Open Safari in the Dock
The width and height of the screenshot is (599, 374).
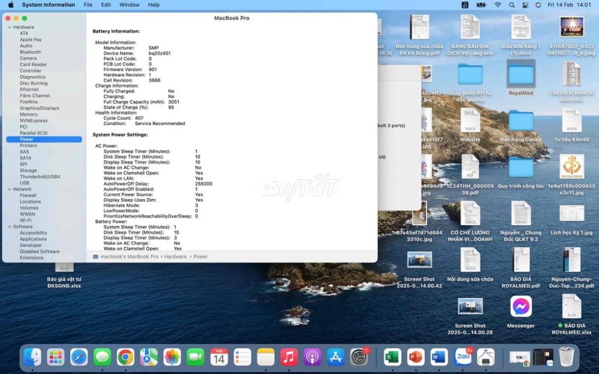79,358
